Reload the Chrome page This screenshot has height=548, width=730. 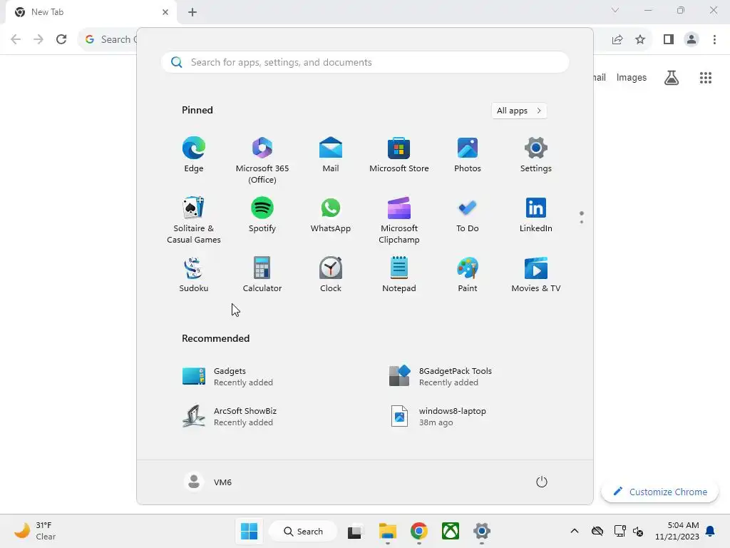pos(61,39)
